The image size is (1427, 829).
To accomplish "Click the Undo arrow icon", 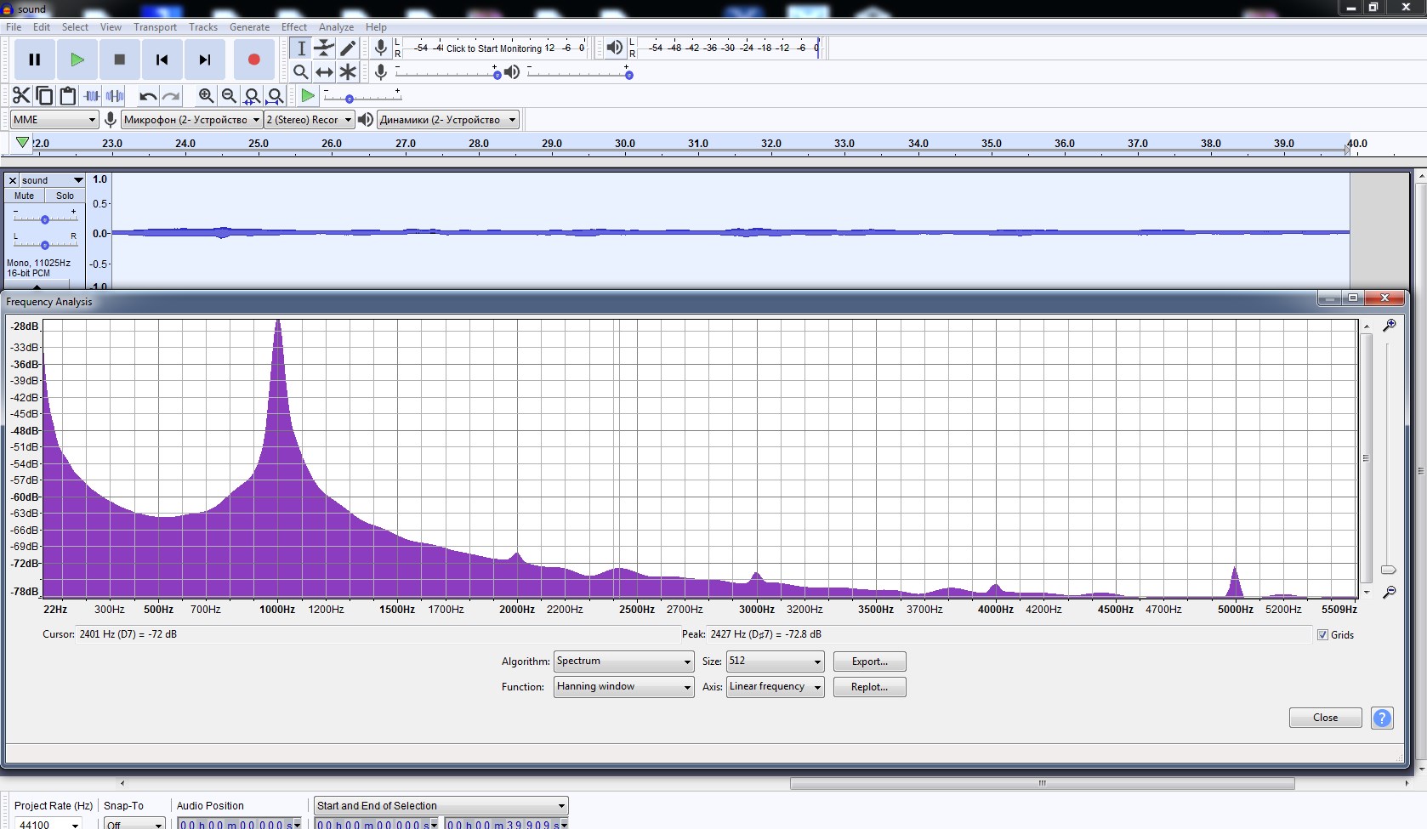I will [148, 96].
